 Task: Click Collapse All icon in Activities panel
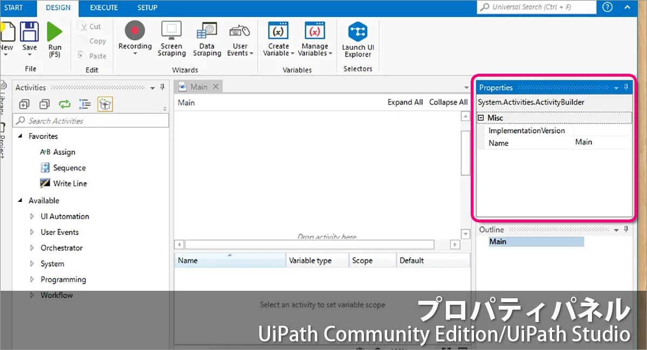tap(45, 104)
